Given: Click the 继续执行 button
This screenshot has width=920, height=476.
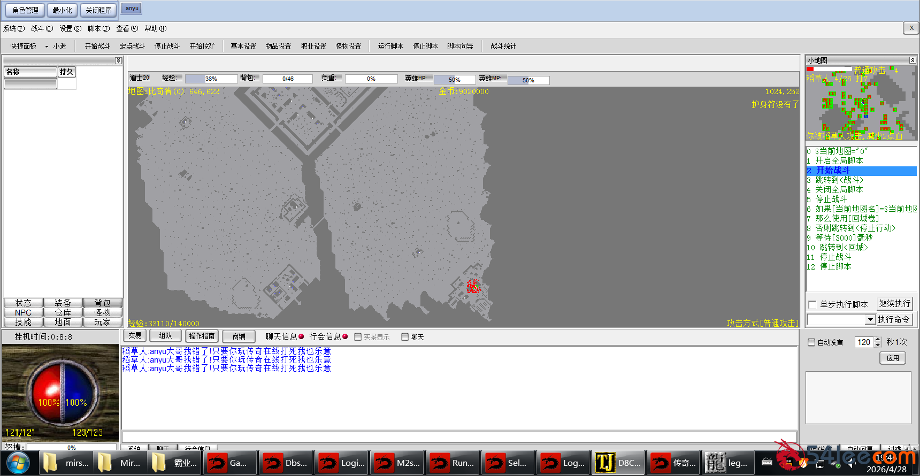Looking at the screenshot, I should (894, 304).
